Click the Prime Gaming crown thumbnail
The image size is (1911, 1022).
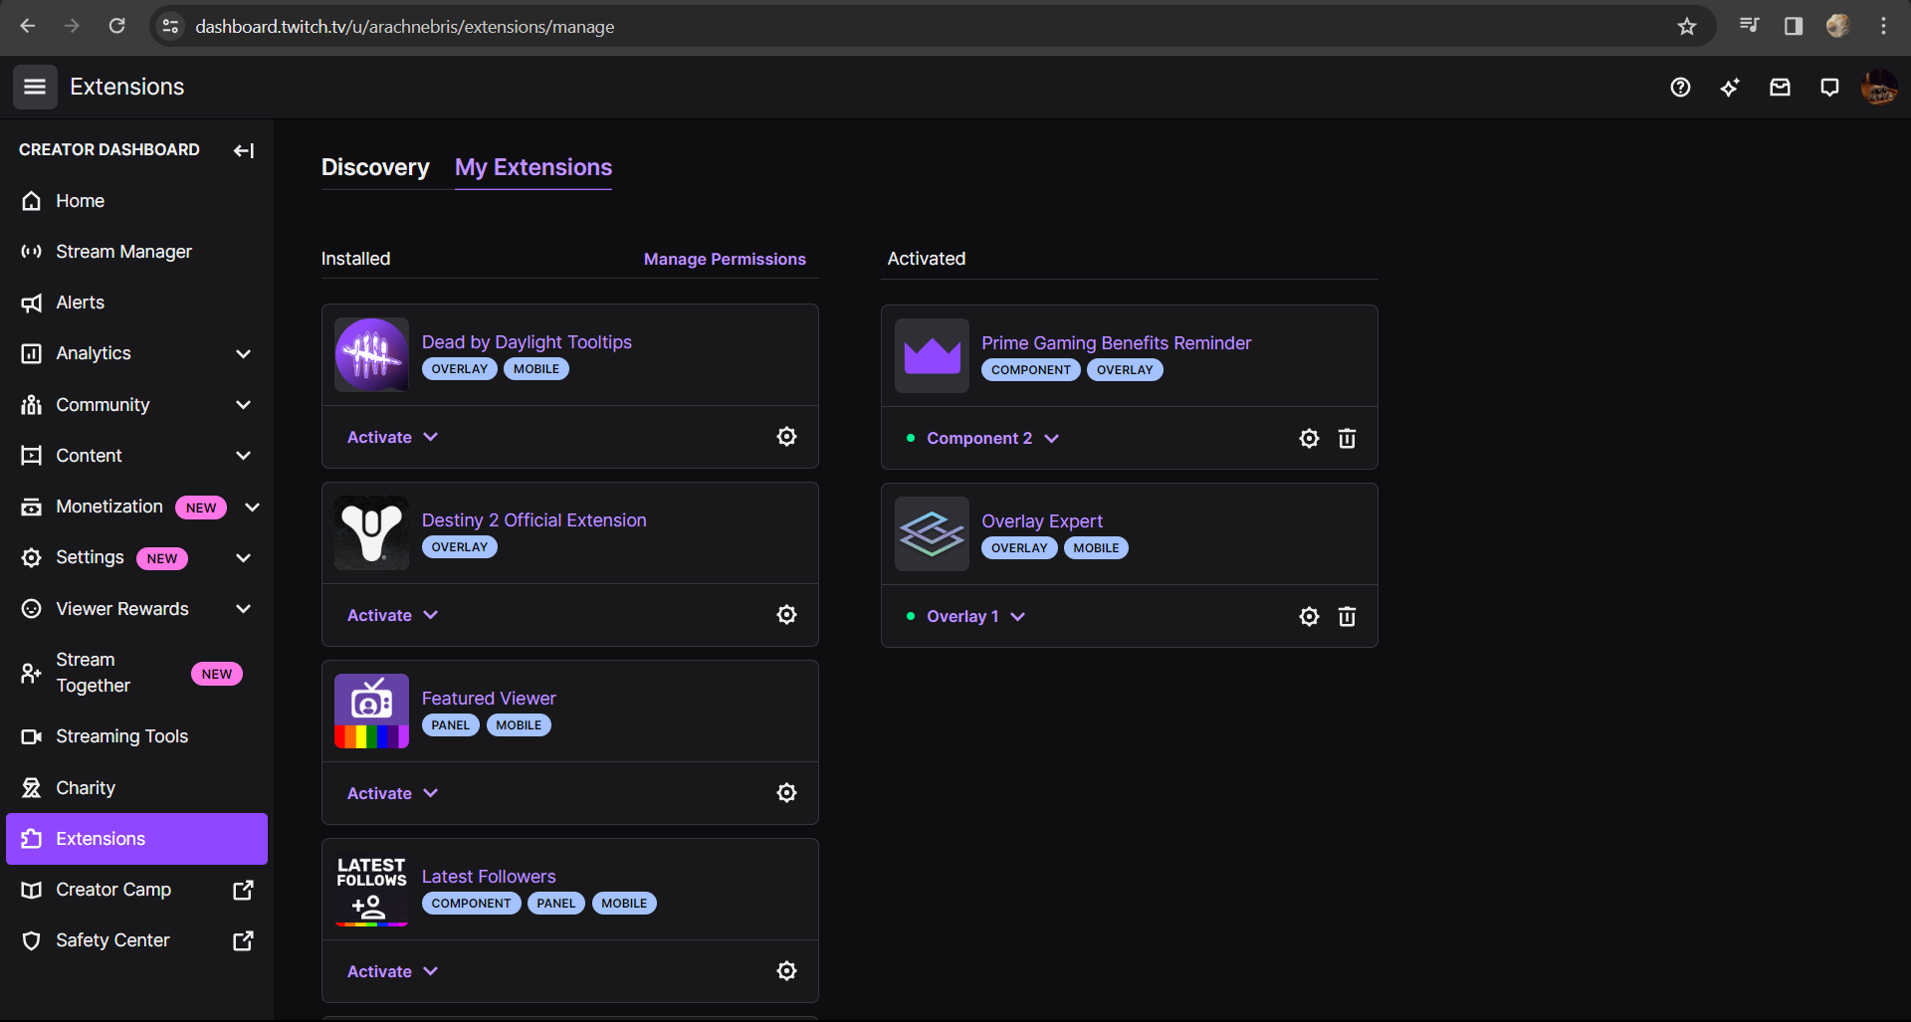pyautogui.click(x=932, y=355)
